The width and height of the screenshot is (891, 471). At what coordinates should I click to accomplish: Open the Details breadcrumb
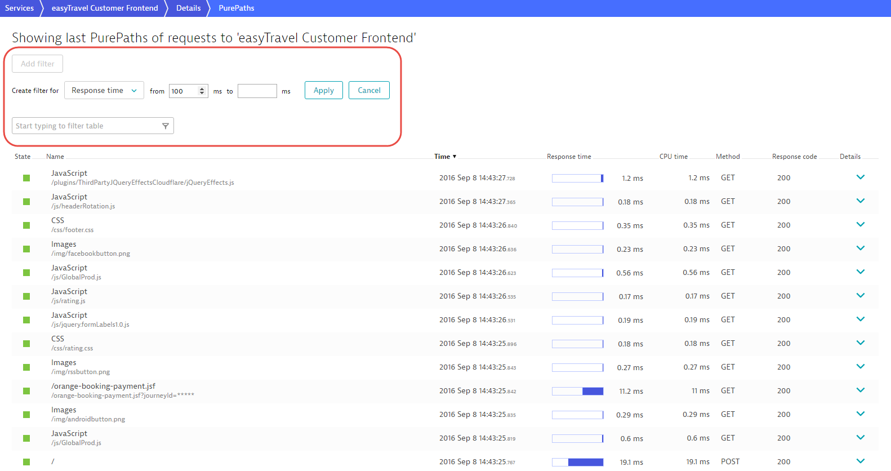tap(188, 8)
